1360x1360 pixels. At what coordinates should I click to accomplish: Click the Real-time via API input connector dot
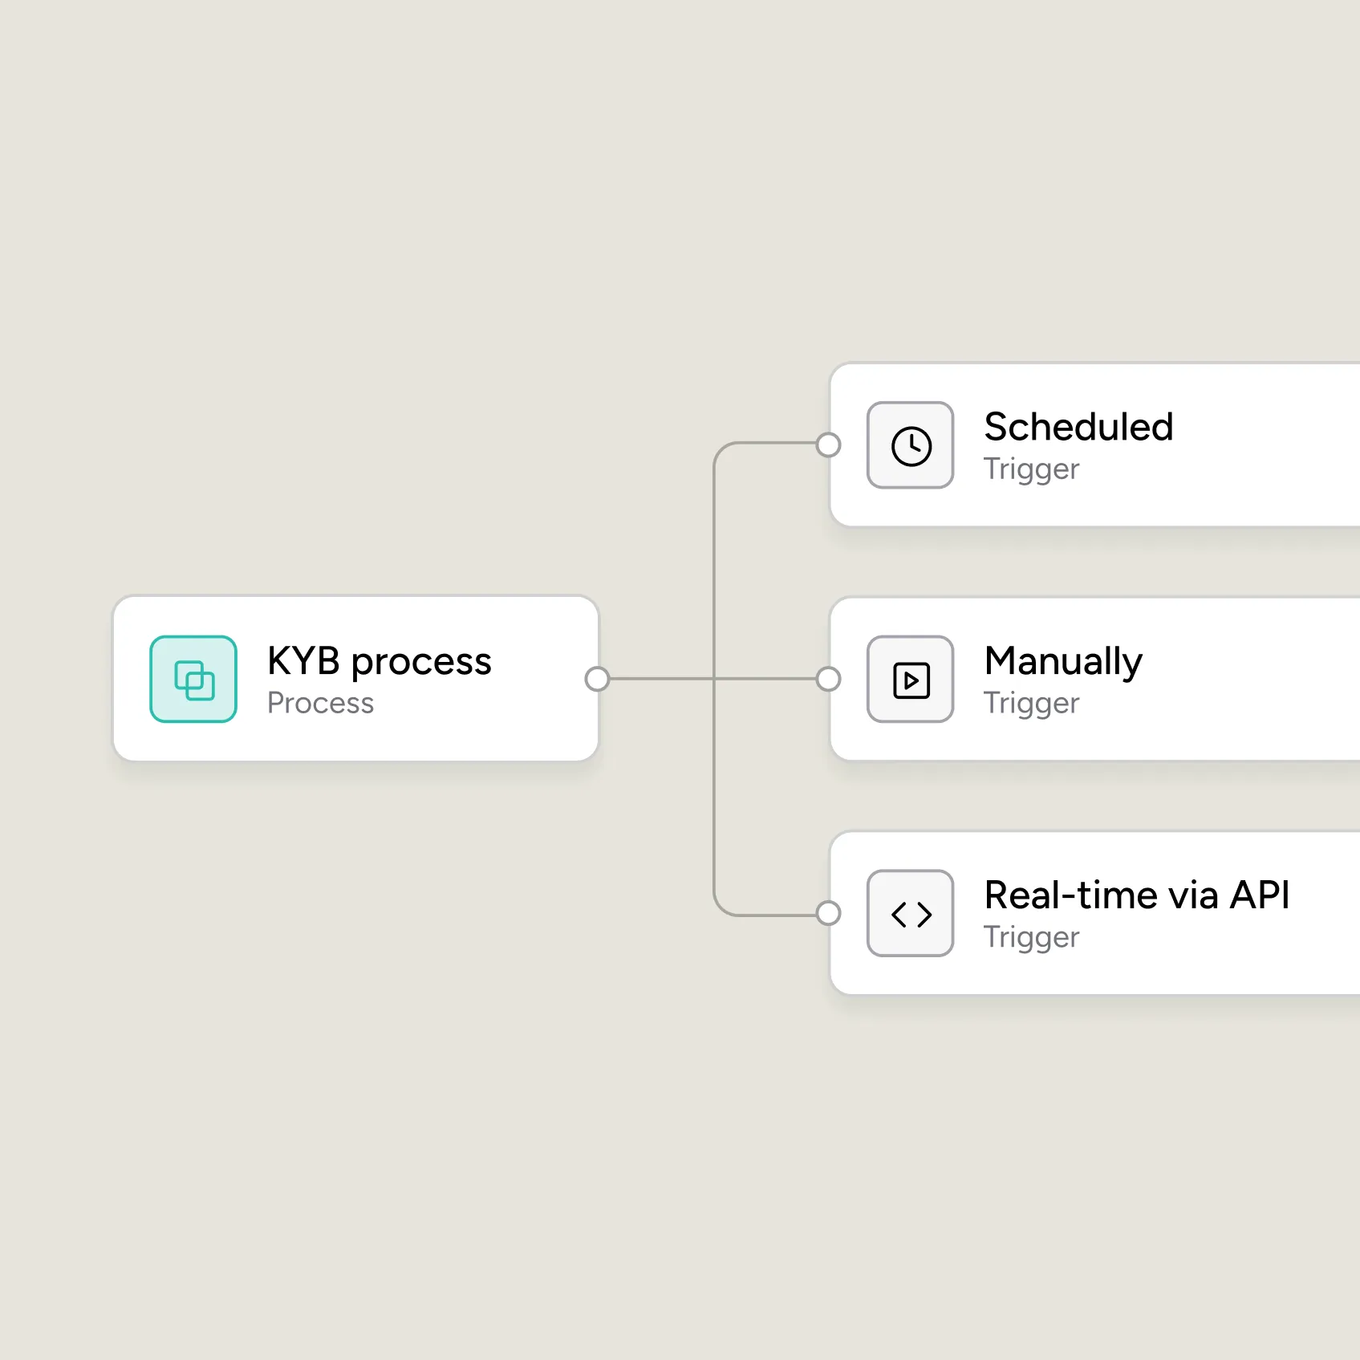tap(828, 913)
